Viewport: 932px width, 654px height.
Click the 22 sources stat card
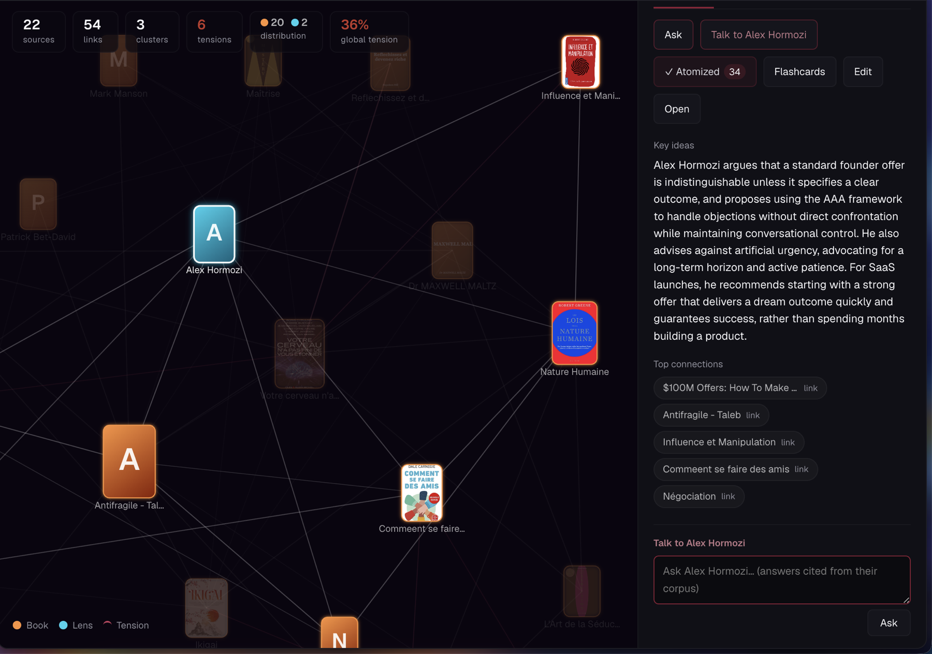[39, 32]
